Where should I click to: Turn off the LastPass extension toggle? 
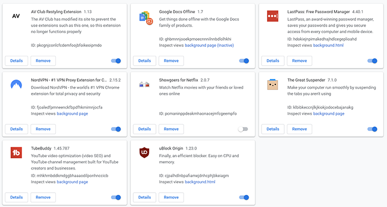click(373, 61)
